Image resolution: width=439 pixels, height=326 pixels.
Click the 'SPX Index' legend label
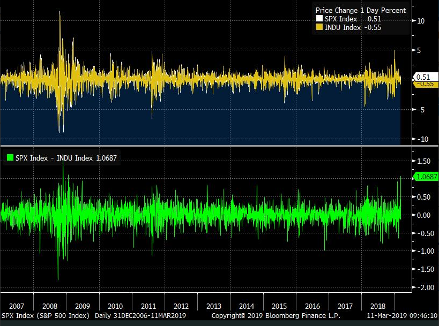point(341,19)
